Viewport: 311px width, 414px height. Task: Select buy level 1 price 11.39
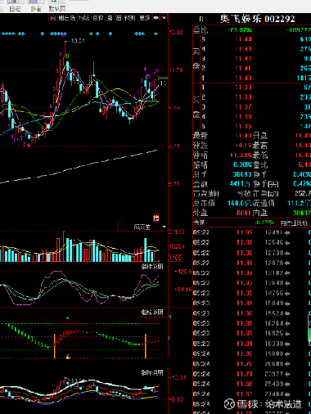(243, 88)
